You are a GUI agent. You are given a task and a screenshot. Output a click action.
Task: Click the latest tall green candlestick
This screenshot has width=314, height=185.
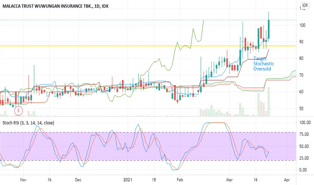[269, 29]
